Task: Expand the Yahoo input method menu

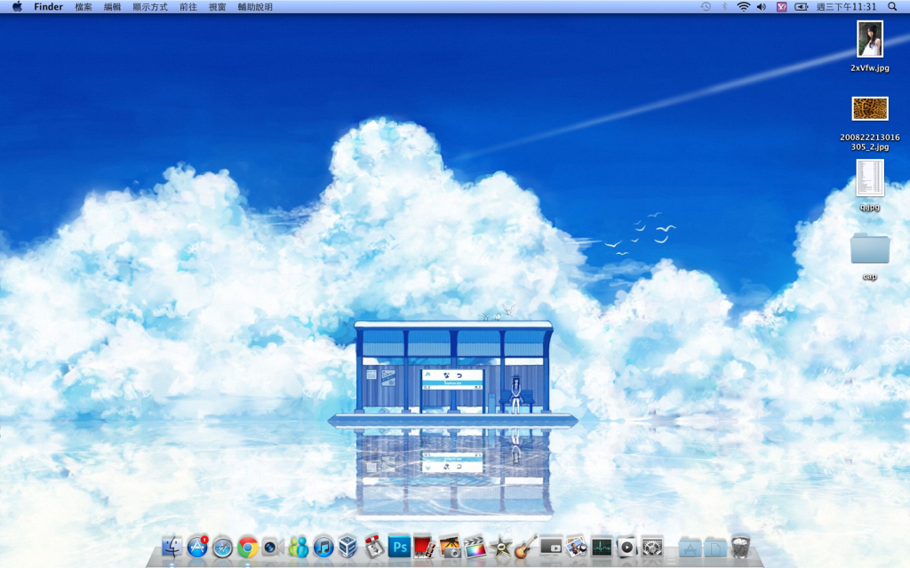Action: pos(781,7)
